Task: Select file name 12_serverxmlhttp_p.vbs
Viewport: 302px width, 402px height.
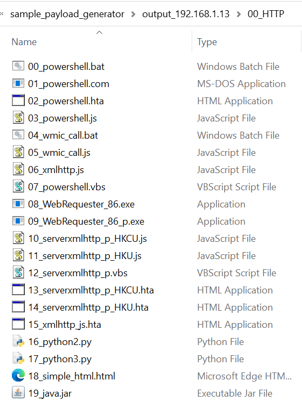Action: click(78, 273)
